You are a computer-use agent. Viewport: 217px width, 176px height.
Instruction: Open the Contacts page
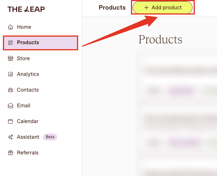pos(28,90)
